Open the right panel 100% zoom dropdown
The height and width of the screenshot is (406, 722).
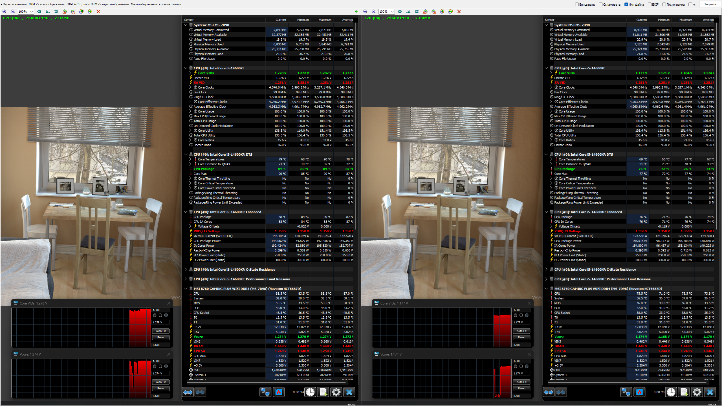coord(392,12)
